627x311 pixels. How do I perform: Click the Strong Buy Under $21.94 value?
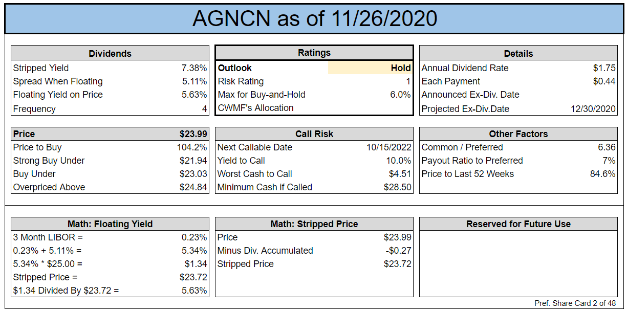tap(193, 161)
